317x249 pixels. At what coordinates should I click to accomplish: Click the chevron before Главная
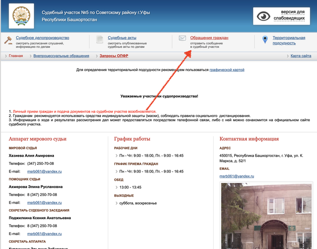click(x=6, y=56)
